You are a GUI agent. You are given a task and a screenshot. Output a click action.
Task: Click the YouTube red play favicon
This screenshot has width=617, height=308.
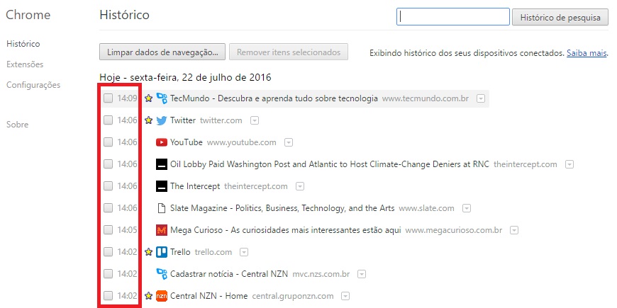(x=162, y=142)
